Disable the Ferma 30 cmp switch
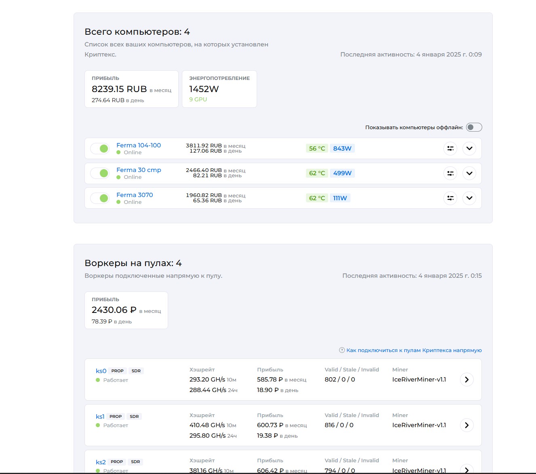The height and width of the screenshot is (474, 536). tap(100, 173)
